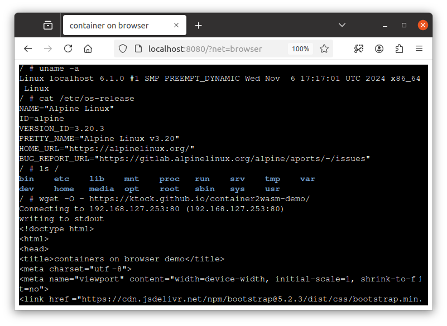Click the 'etc' directory name
This screenshot has height=326, width=447.
pos(61,179)
